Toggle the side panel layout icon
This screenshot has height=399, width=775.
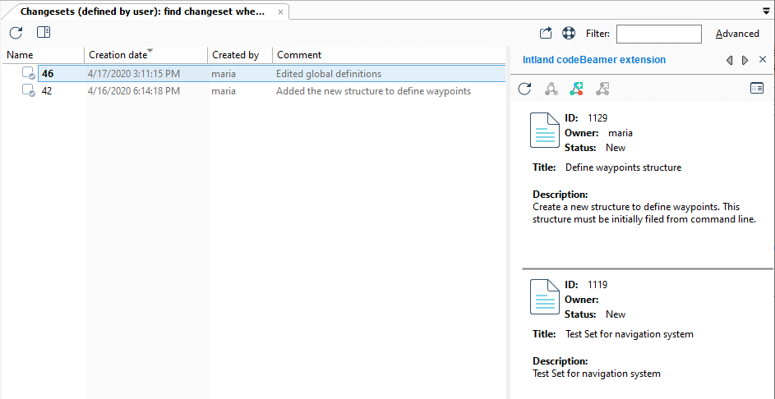pos(44,33)
